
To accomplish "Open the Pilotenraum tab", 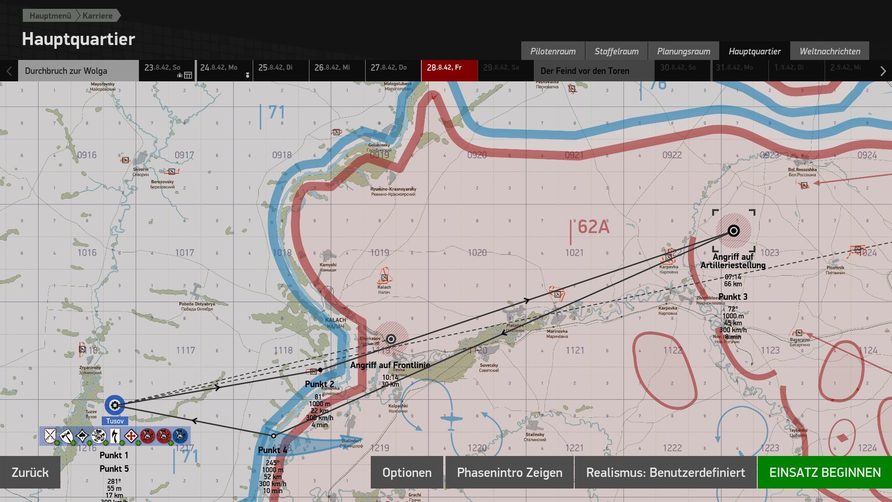I will click(553, 51).
